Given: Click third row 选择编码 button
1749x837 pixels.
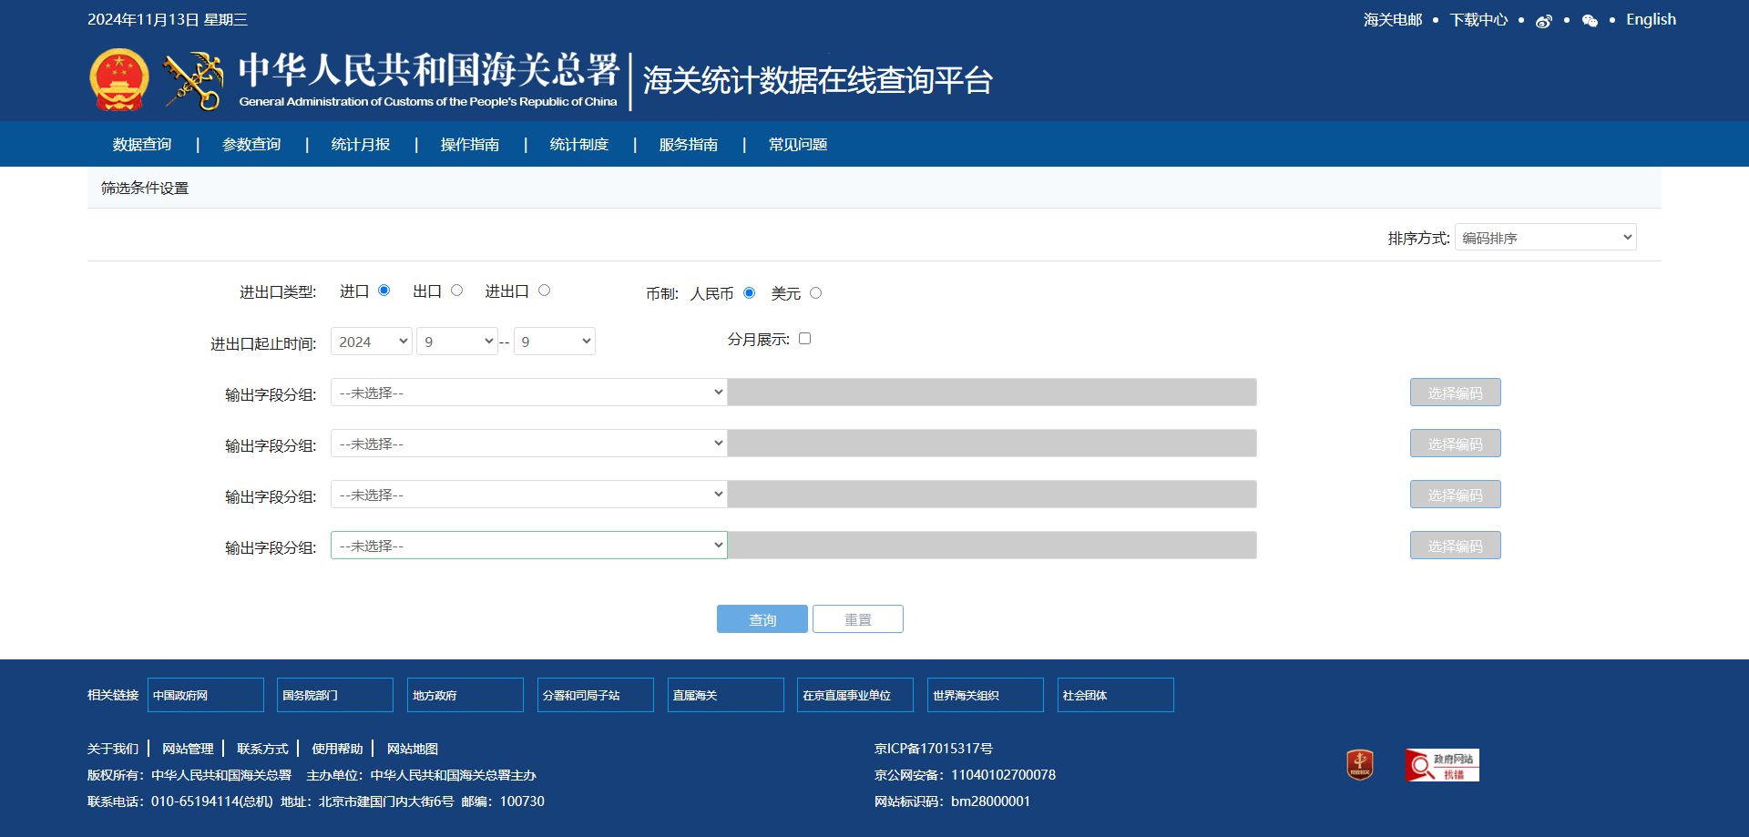Looking at the screenshot, I should (x=1456, y=495).
